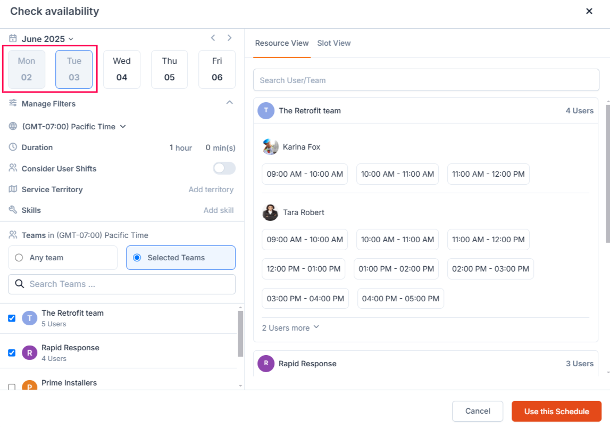Collapse the Manage Filters section

(230, 102)
